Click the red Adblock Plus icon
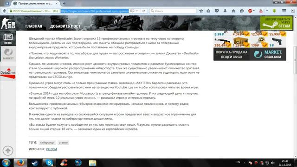The height and width of the screenshot is (167, 297). (250, 11)
